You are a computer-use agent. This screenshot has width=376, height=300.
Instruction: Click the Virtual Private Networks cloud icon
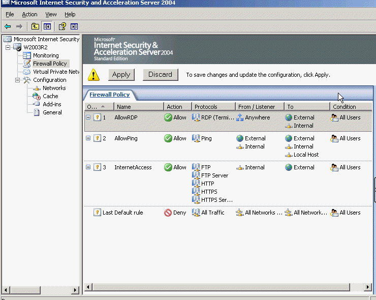click(x=27, y=72)
